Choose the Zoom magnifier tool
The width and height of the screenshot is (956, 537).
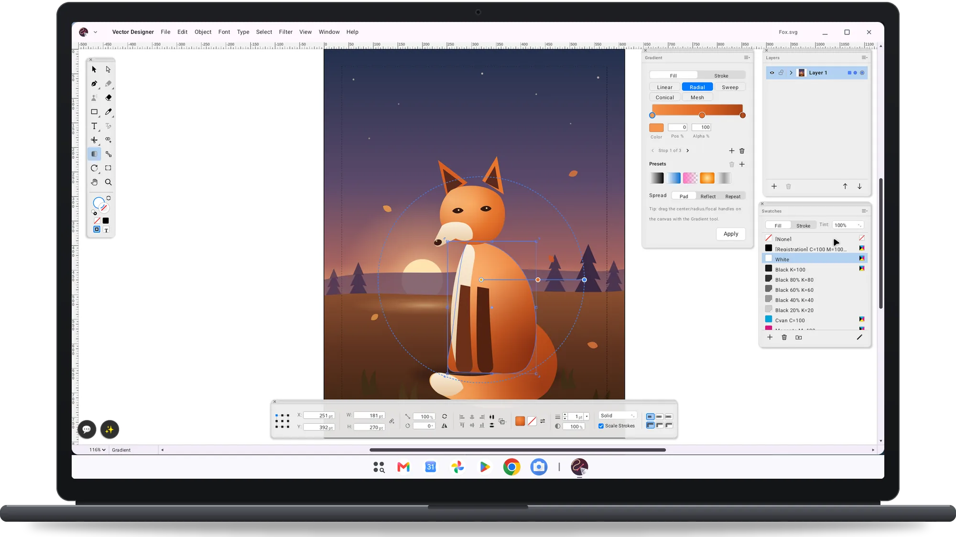coord(109,182)
